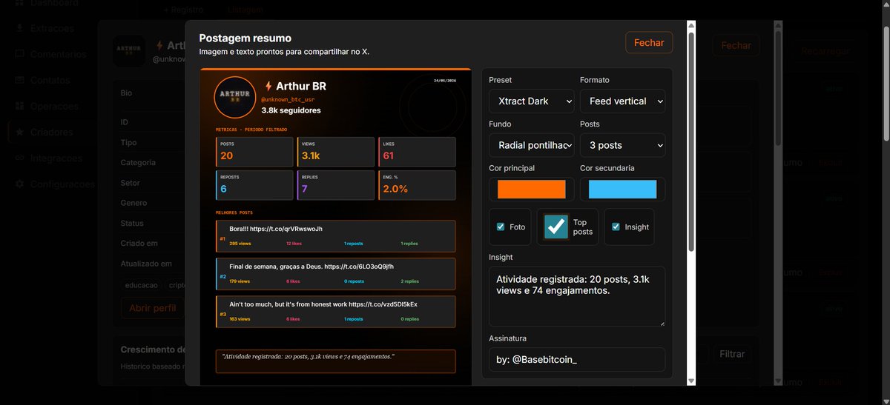Image resolution: width=890 pixels, height=405 pixels.
Task: Click the date 24/05/2026 in preview
Action: (444, 80)
